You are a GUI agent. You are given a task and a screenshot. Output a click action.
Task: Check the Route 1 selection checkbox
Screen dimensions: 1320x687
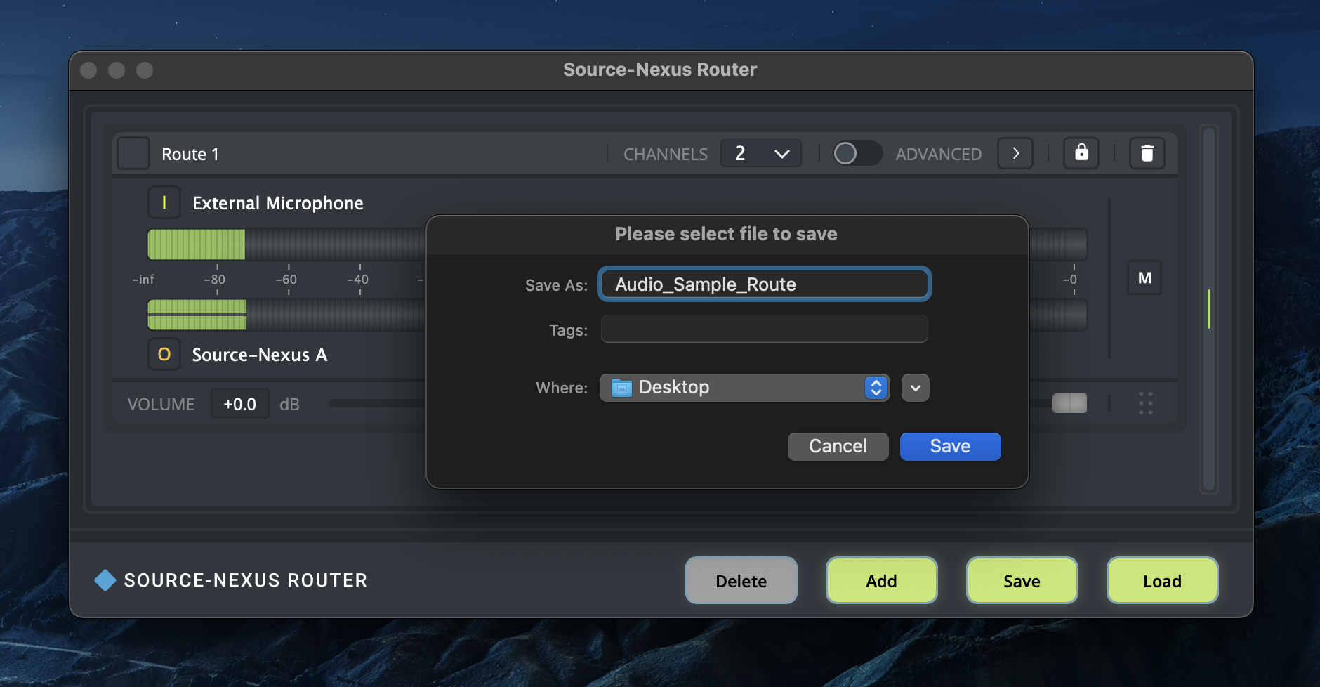(133, 153)
